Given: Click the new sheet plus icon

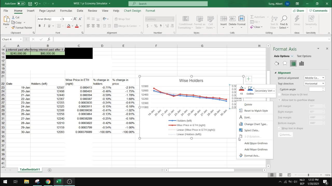Looking at the screenshot, I should pyautogui.click(x=50, y=170).
